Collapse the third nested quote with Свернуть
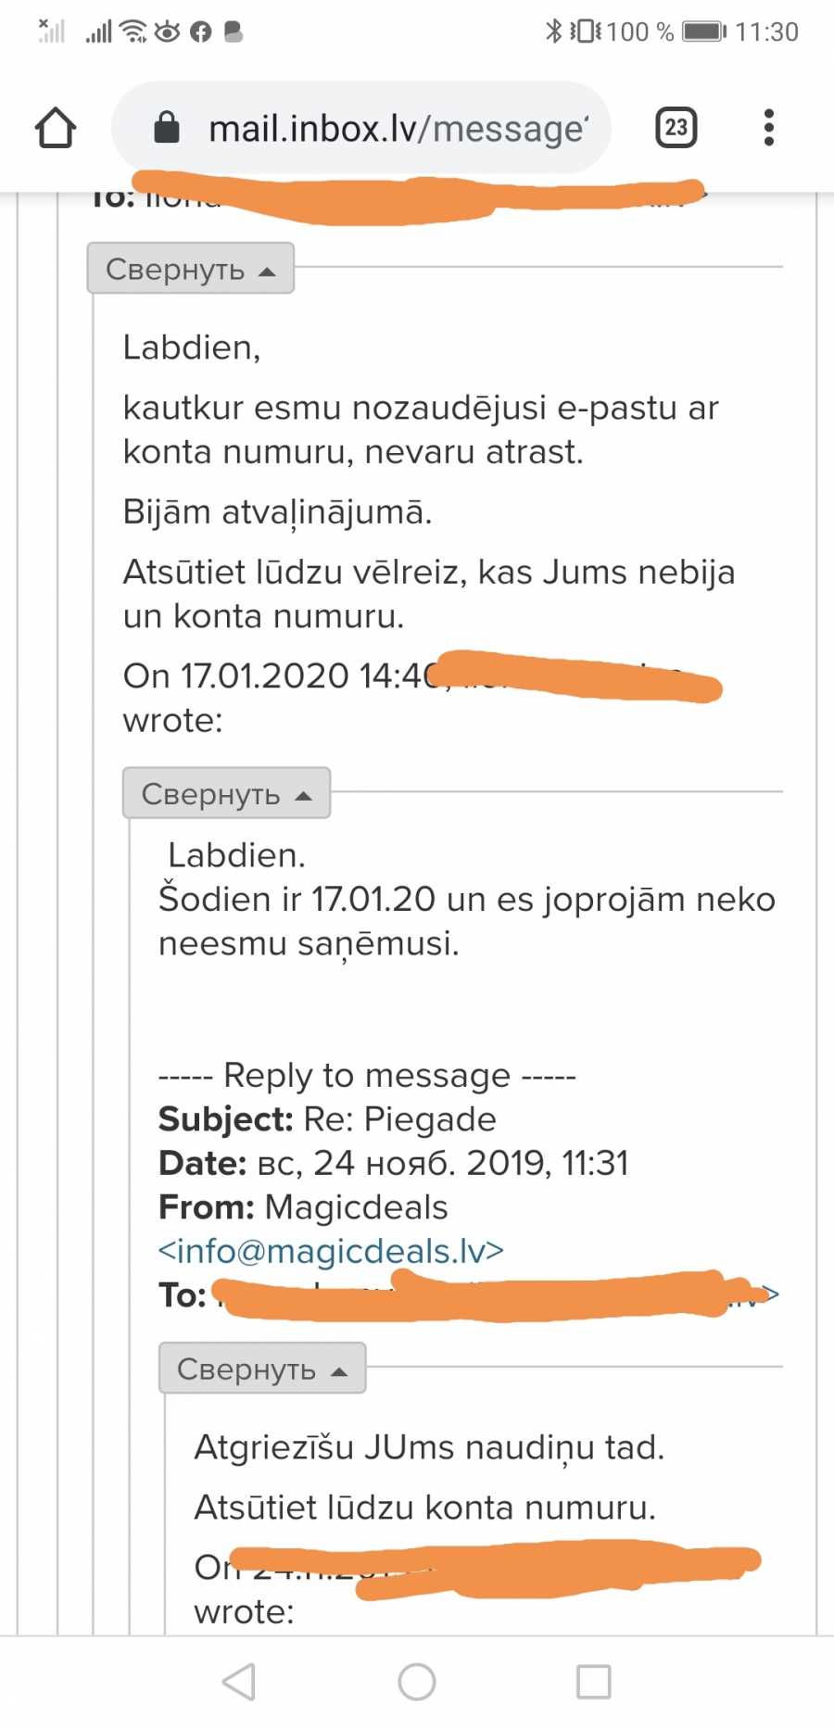This screenshot has height=1729, width=834. point(262,1368)
